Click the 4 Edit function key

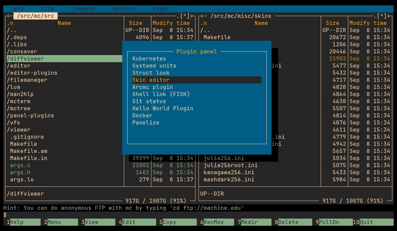pos(137,222)
